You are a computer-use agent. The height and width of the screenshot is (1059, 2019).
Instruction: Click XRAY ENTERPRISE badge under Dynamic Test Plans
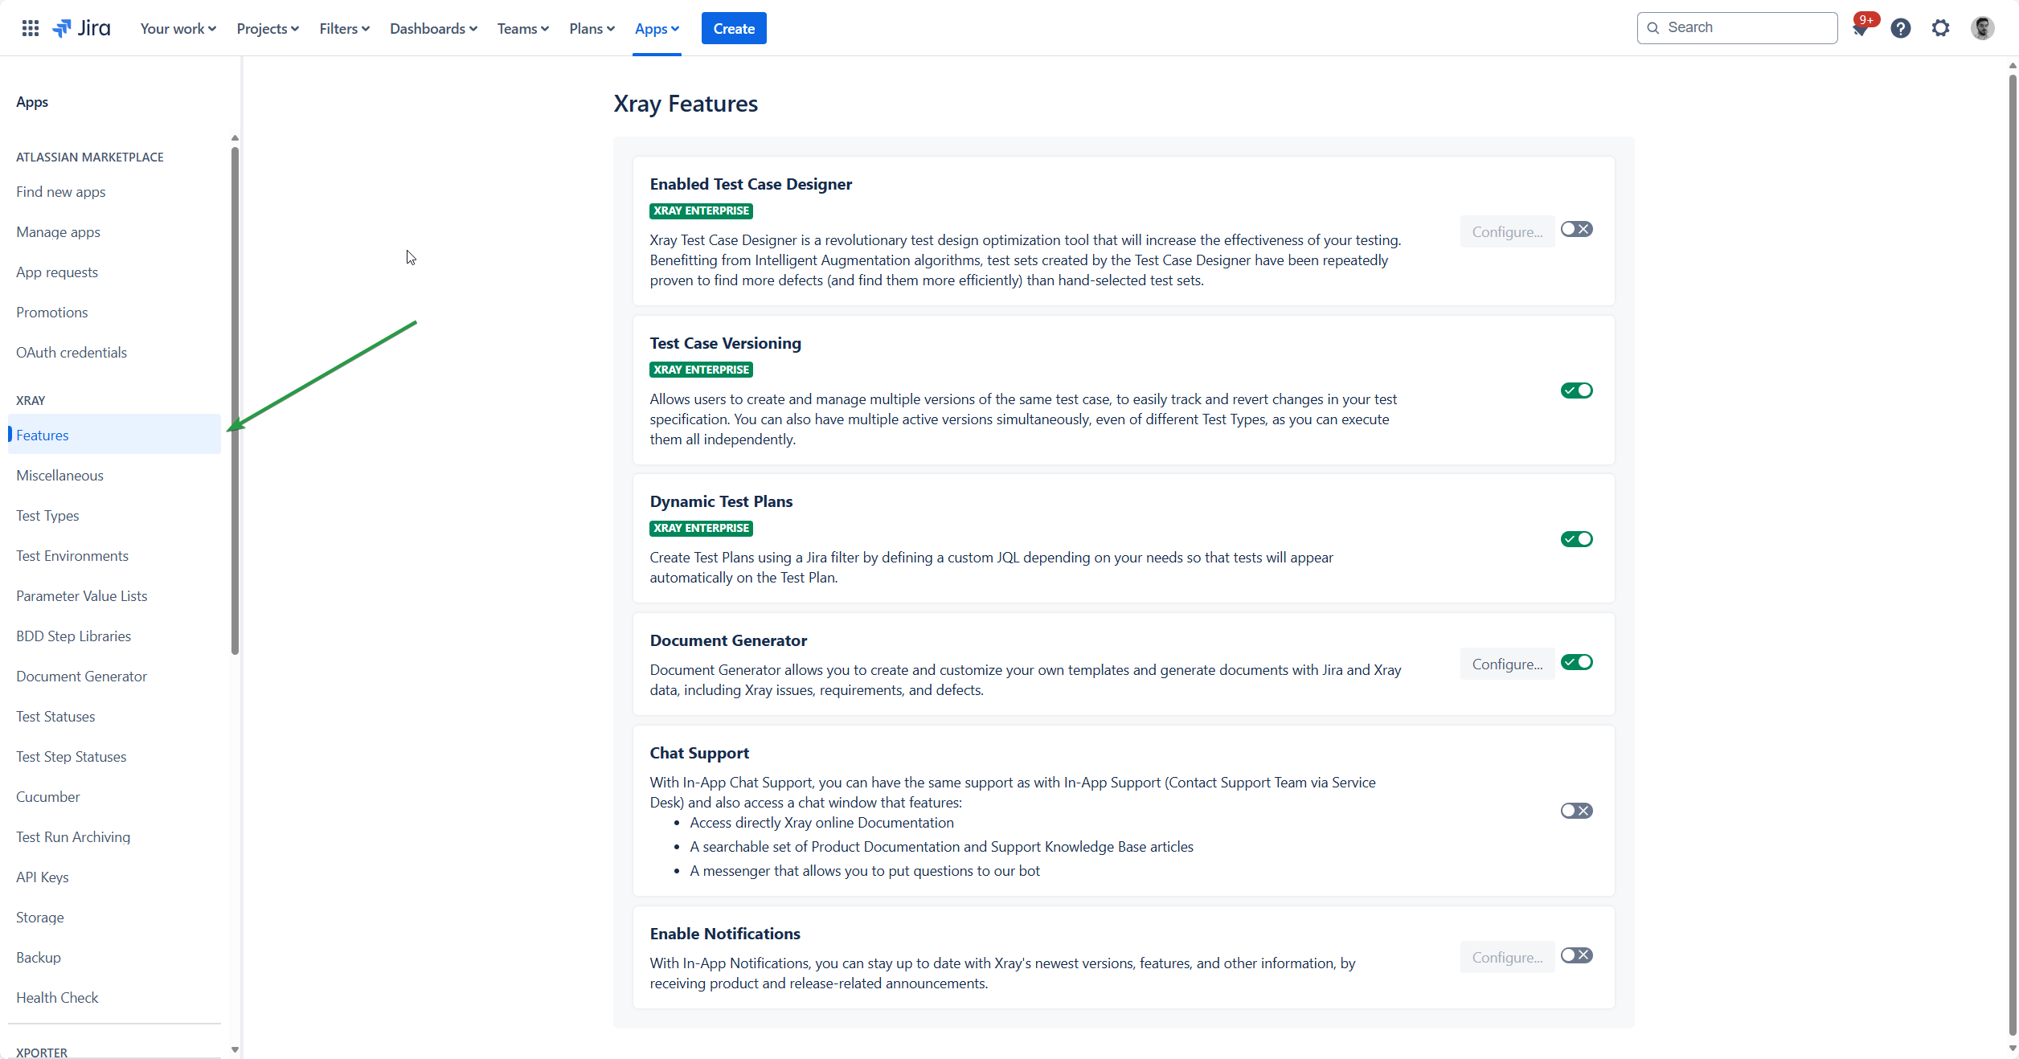(701, 528)
